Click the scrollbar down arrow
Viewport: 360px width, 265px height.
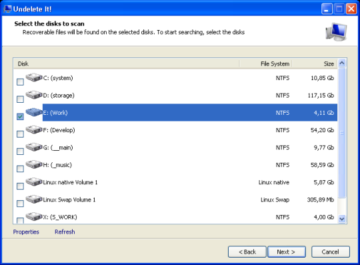342,219
